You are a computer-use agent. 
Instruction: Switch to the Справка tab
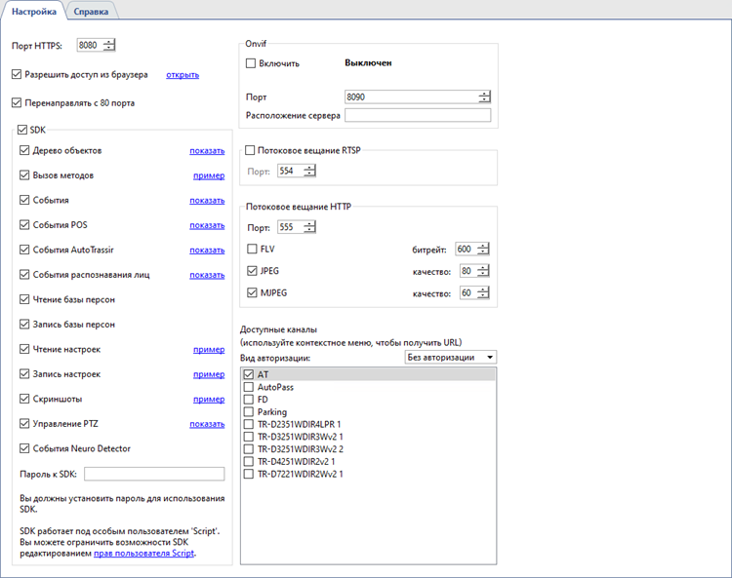(x=93, y=11)
